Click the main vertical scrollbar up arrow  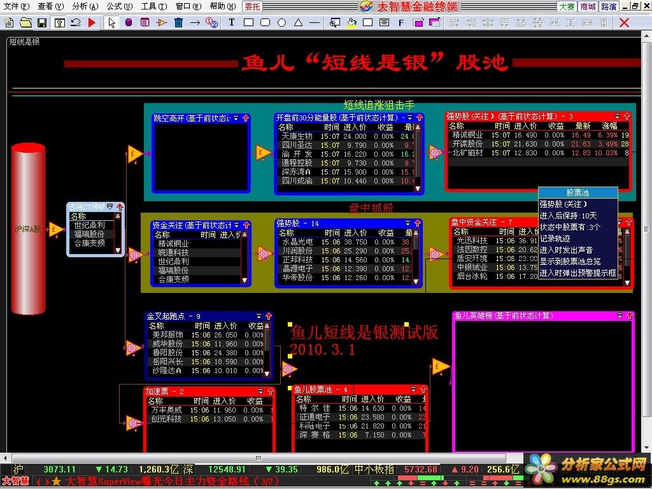tap(647, 36)
